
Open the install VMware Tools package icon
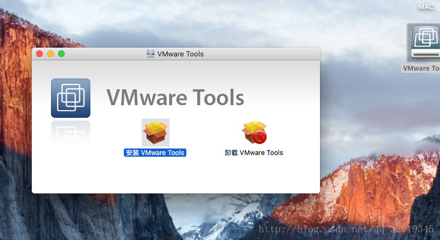tap(156, 133)
